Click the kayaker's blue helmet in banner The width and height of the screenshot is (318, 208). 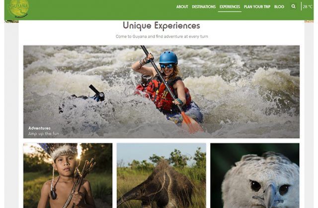click(x=168, y=57)
